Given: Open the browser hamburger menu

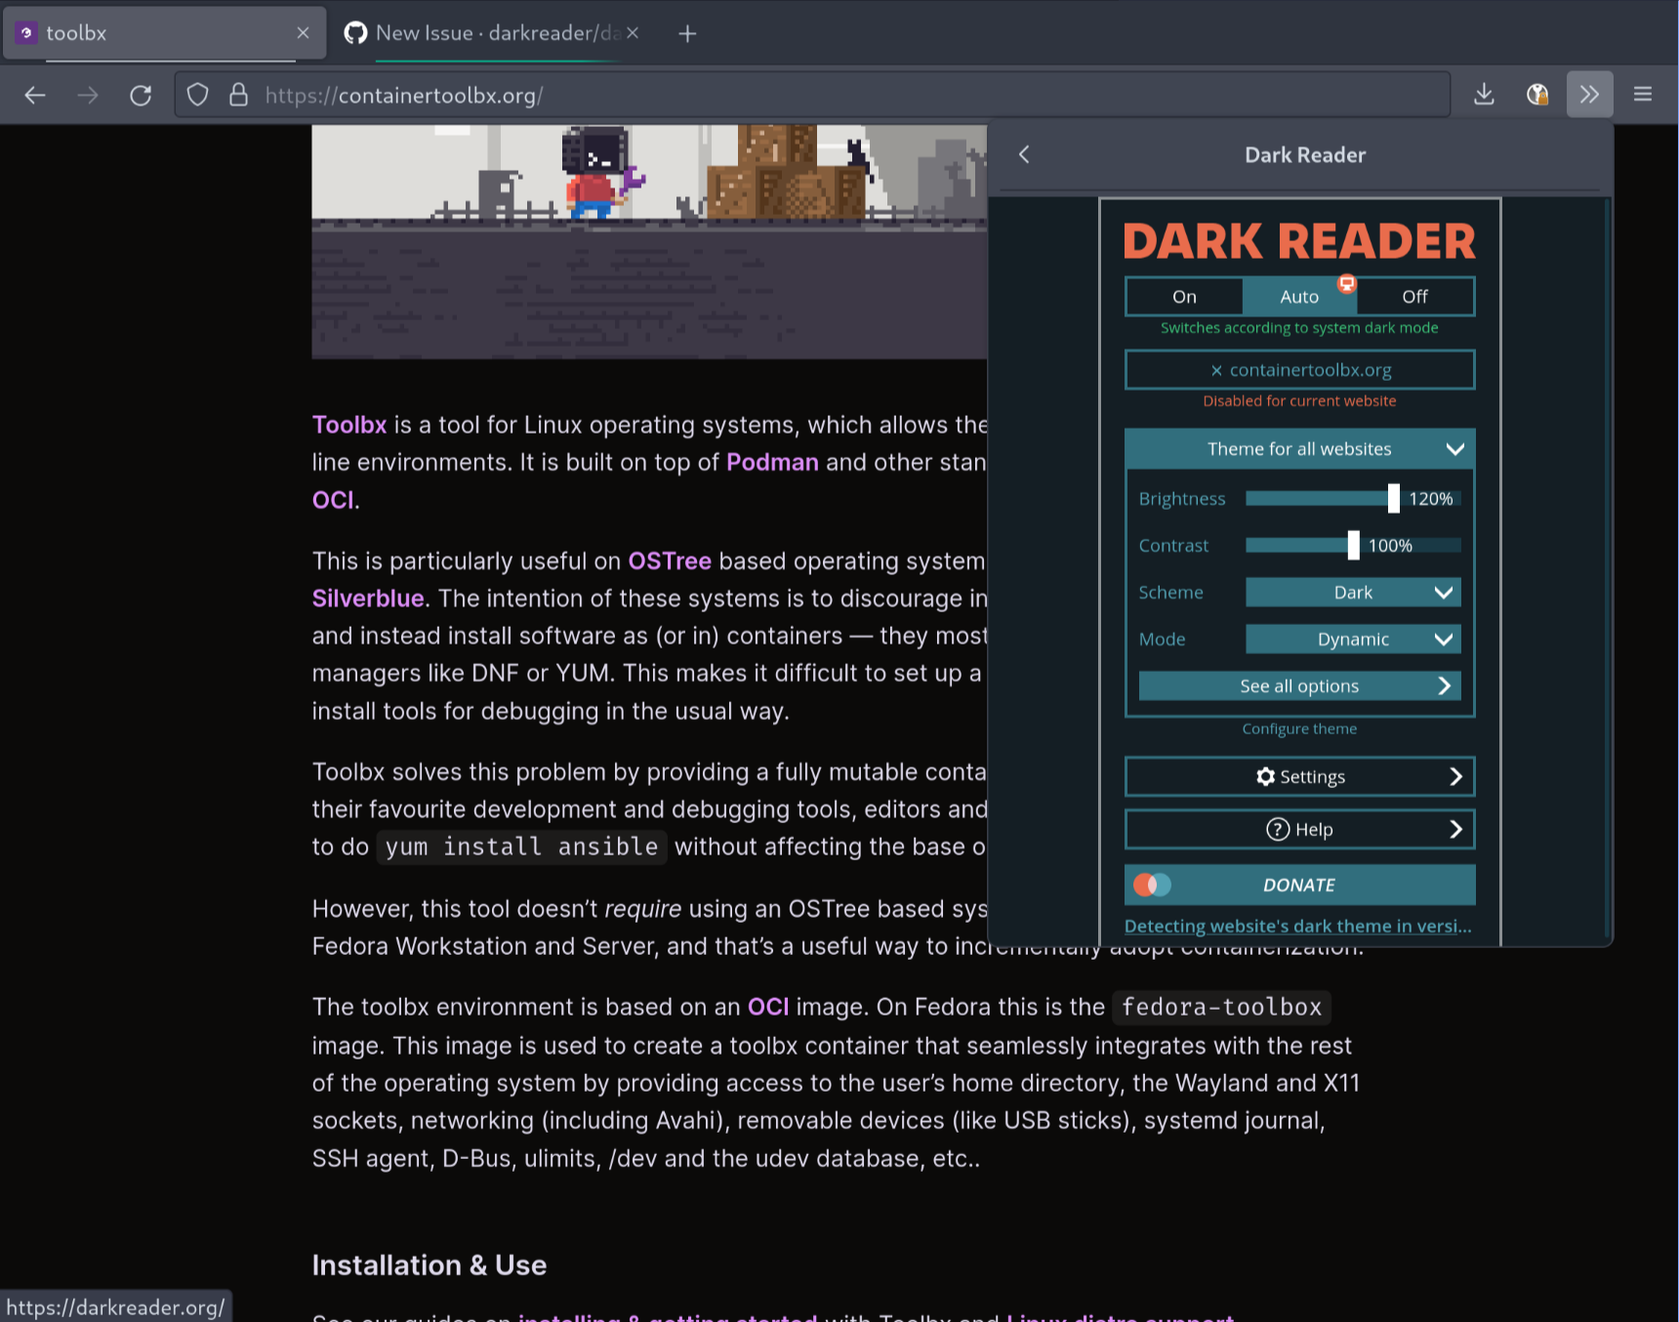Looking at the screenshot, I should (x=1643, y=95).
